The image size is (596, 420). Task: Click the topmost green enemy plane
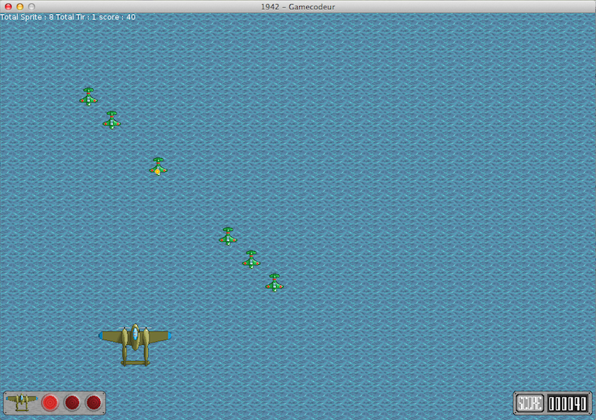tap(88, 97)
